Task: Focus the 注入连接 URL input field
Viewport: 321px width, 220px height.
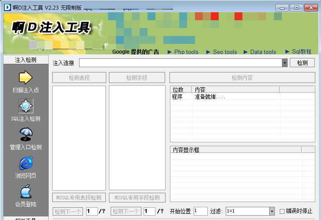Action: tap(180, 63)
